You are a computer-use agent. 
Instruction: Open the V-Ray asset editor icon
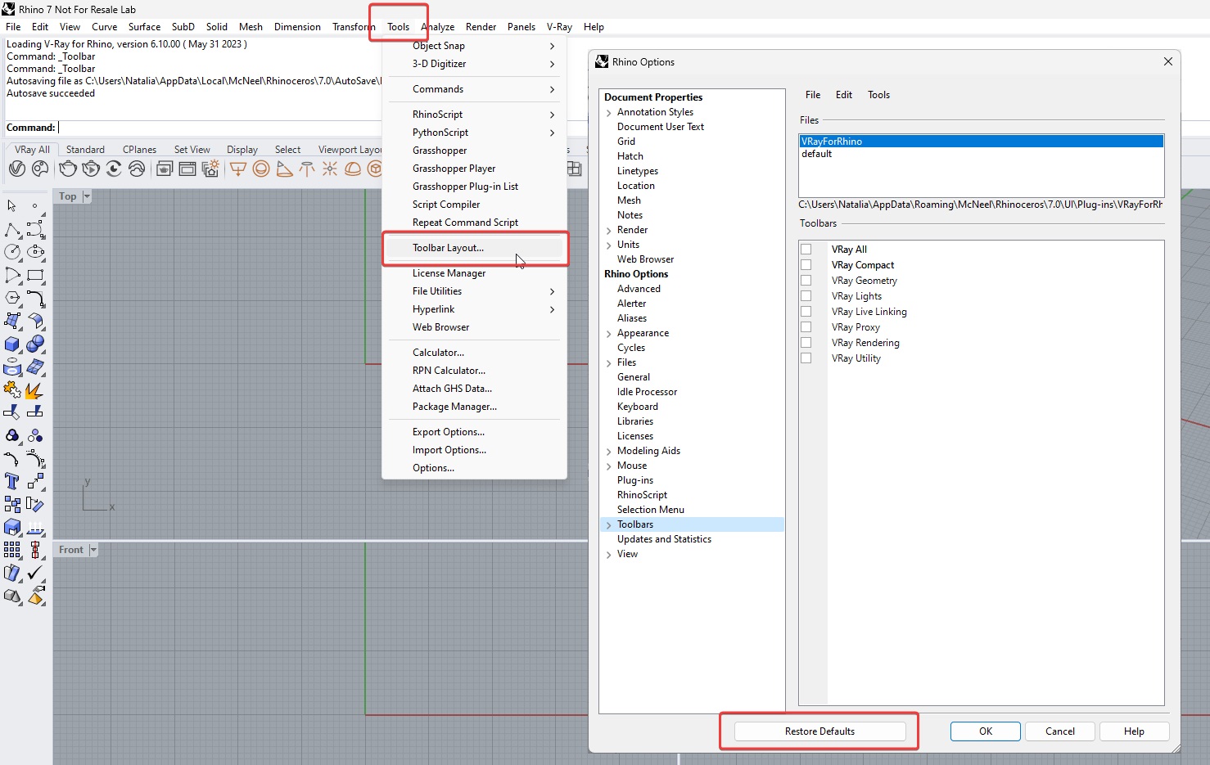coord(17,169)
